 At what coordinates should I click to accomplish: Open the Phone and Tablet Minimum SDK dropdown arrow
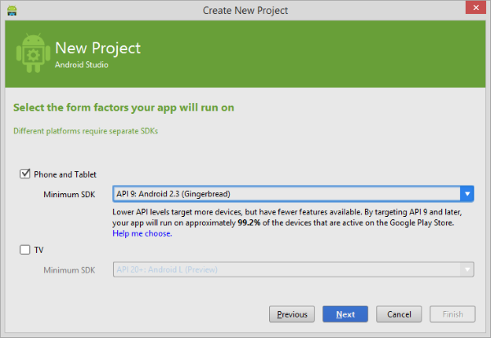[x=467, y=194]
